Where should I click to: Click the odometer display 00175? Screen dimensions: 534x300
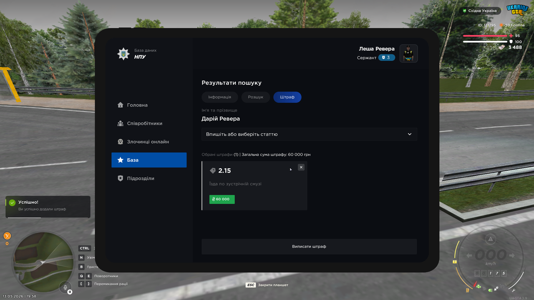(x=491, y=273)
